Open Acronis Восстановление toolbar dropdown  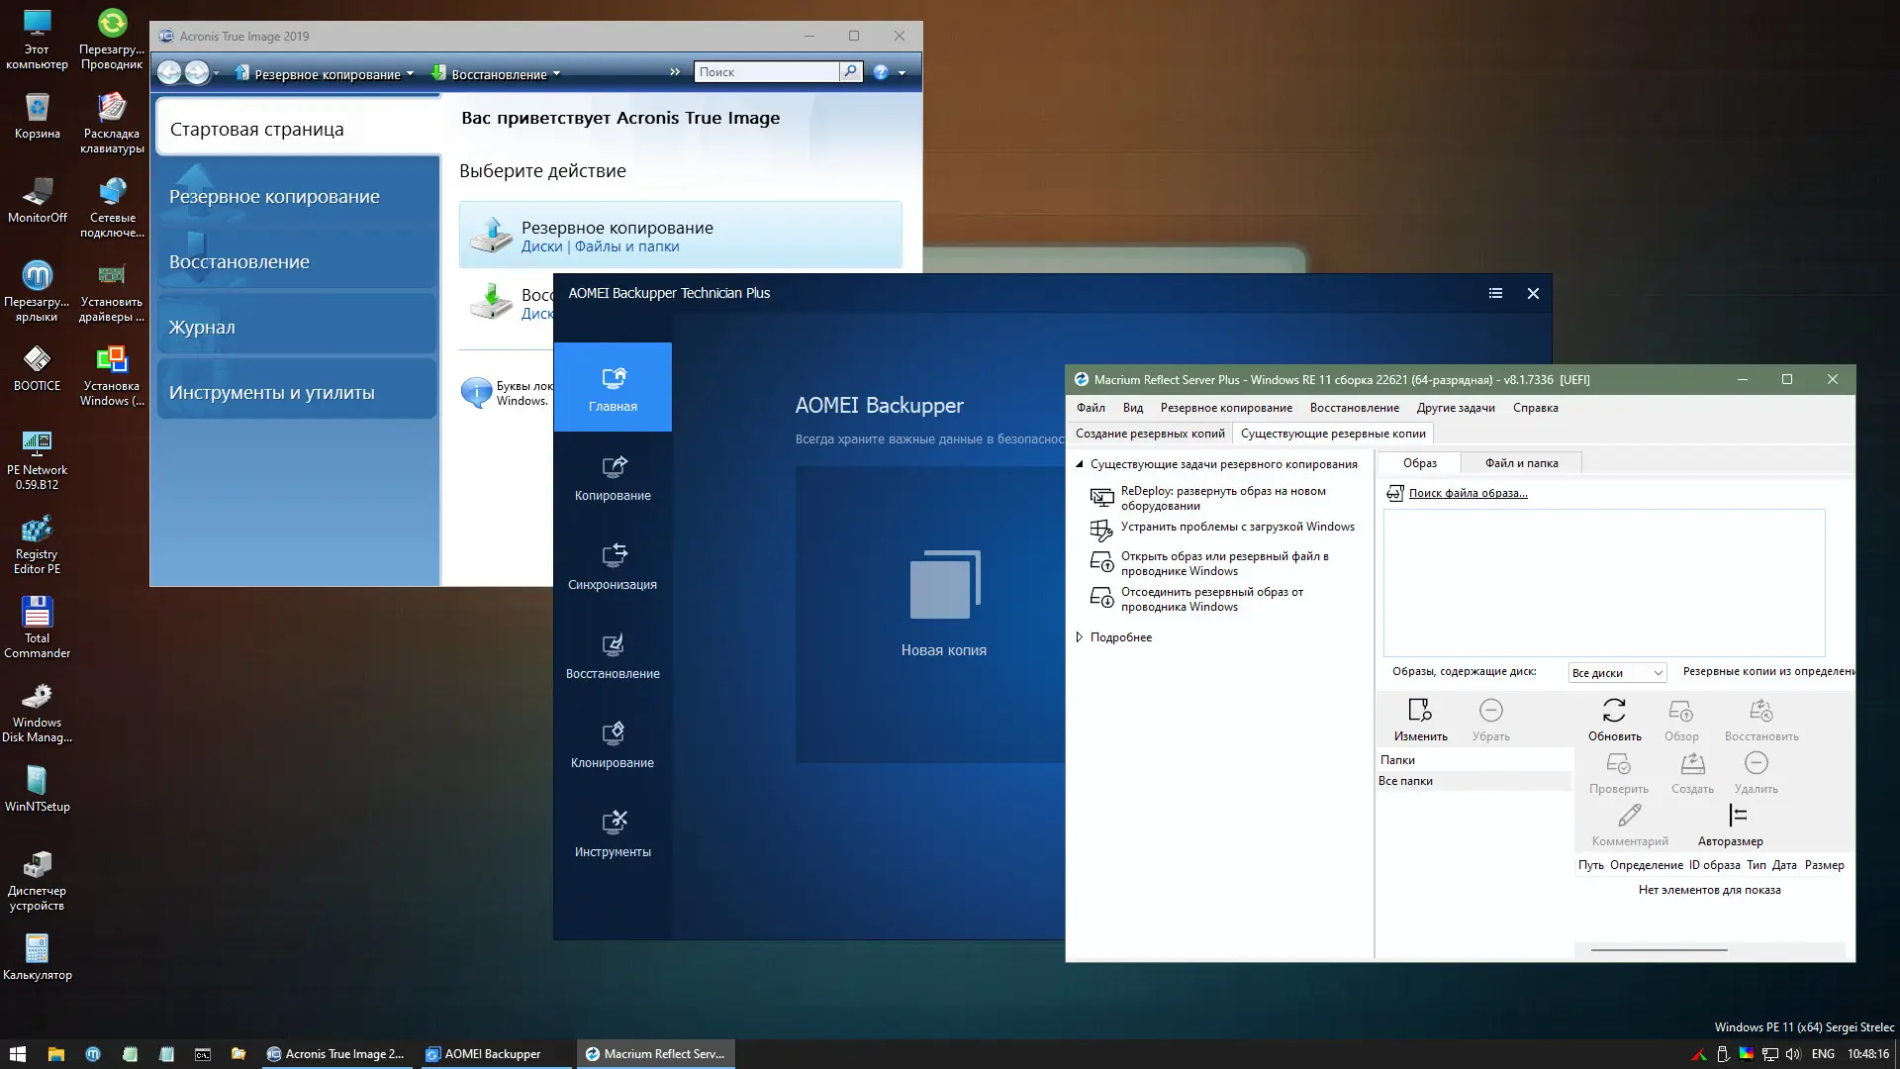click(497, 74)
